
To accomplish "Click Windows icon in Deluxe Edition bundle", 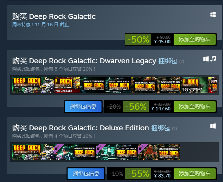I will click(x=213, y=126).
